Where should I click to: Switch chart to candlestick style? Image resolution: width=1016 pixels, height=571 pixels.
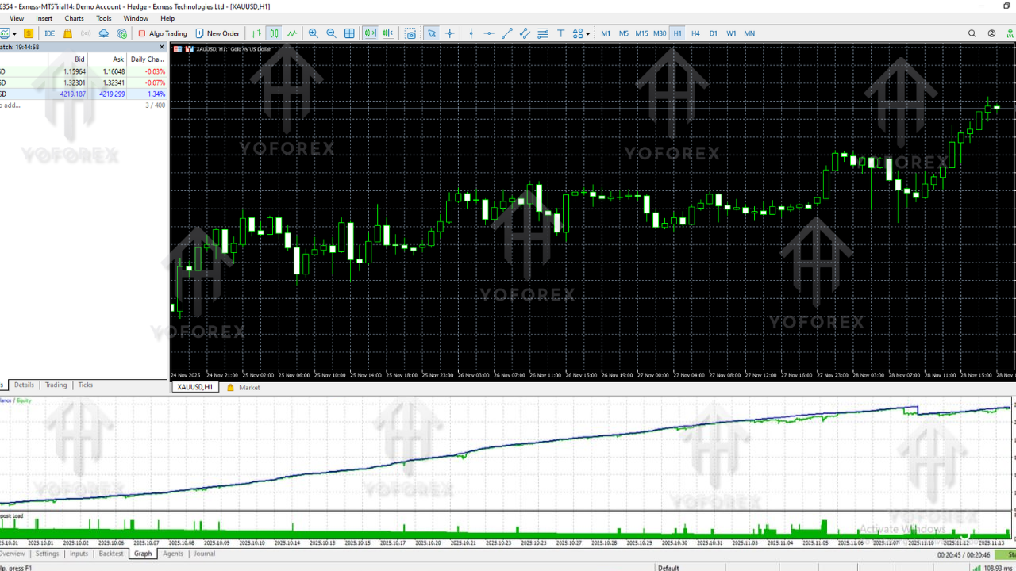(x=274, y=33)
